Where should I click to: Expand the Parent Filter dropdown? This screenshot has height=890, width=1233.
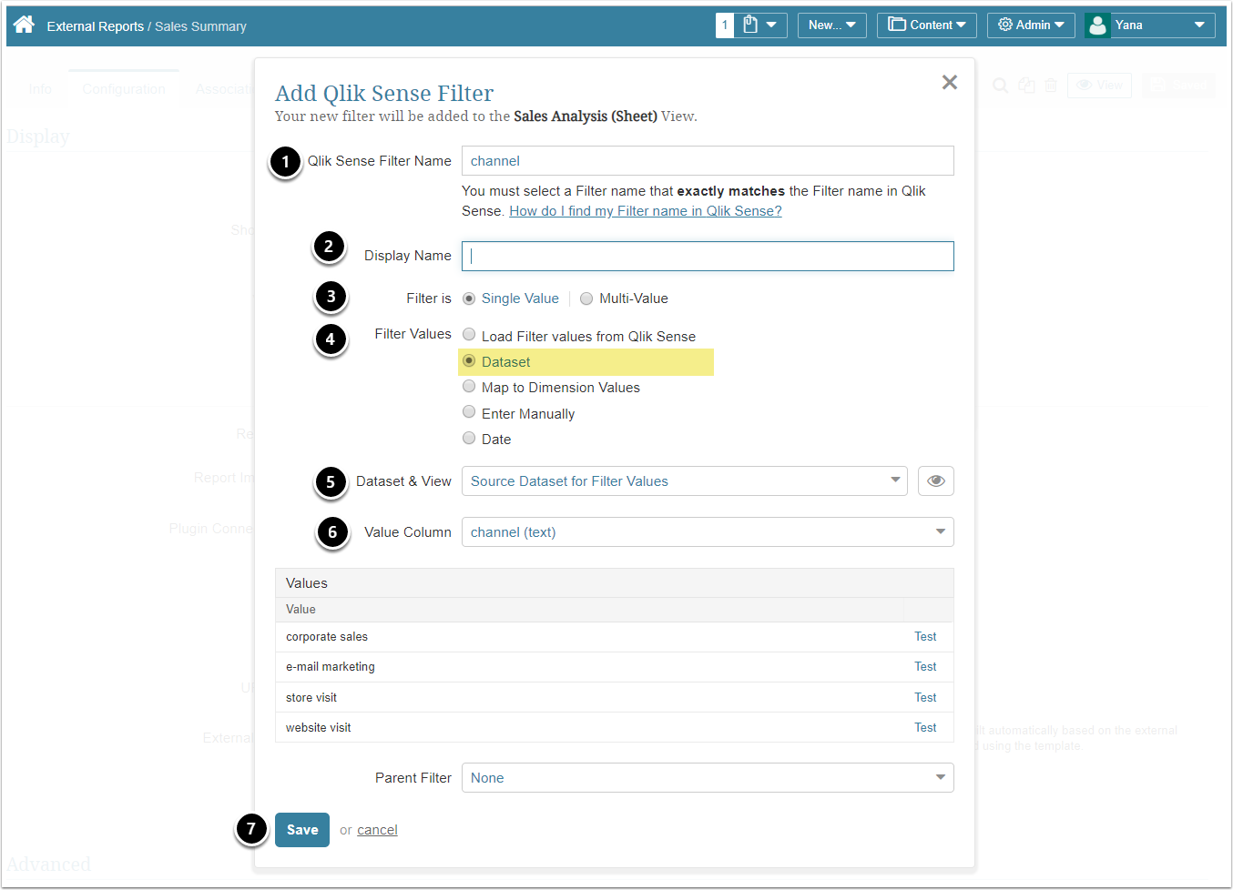707,778
